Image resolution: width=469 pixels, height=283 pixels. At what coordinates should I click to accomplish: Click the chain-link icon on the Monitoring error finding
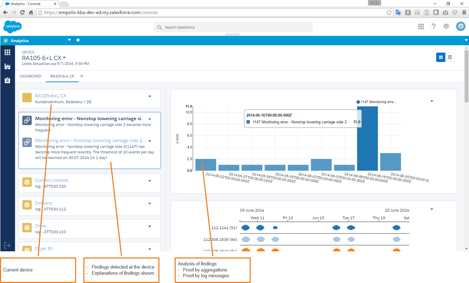click(27, 120)
